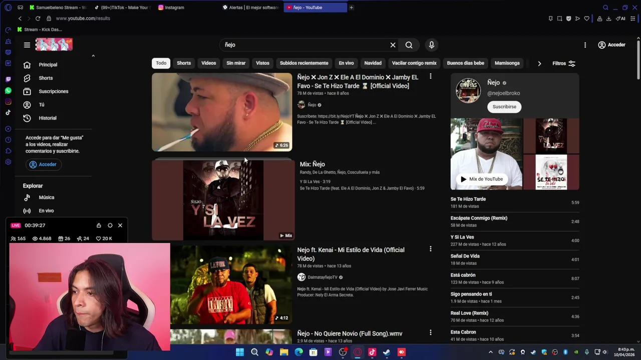Click the magnifier search button in YouTube

click(409, 45)
